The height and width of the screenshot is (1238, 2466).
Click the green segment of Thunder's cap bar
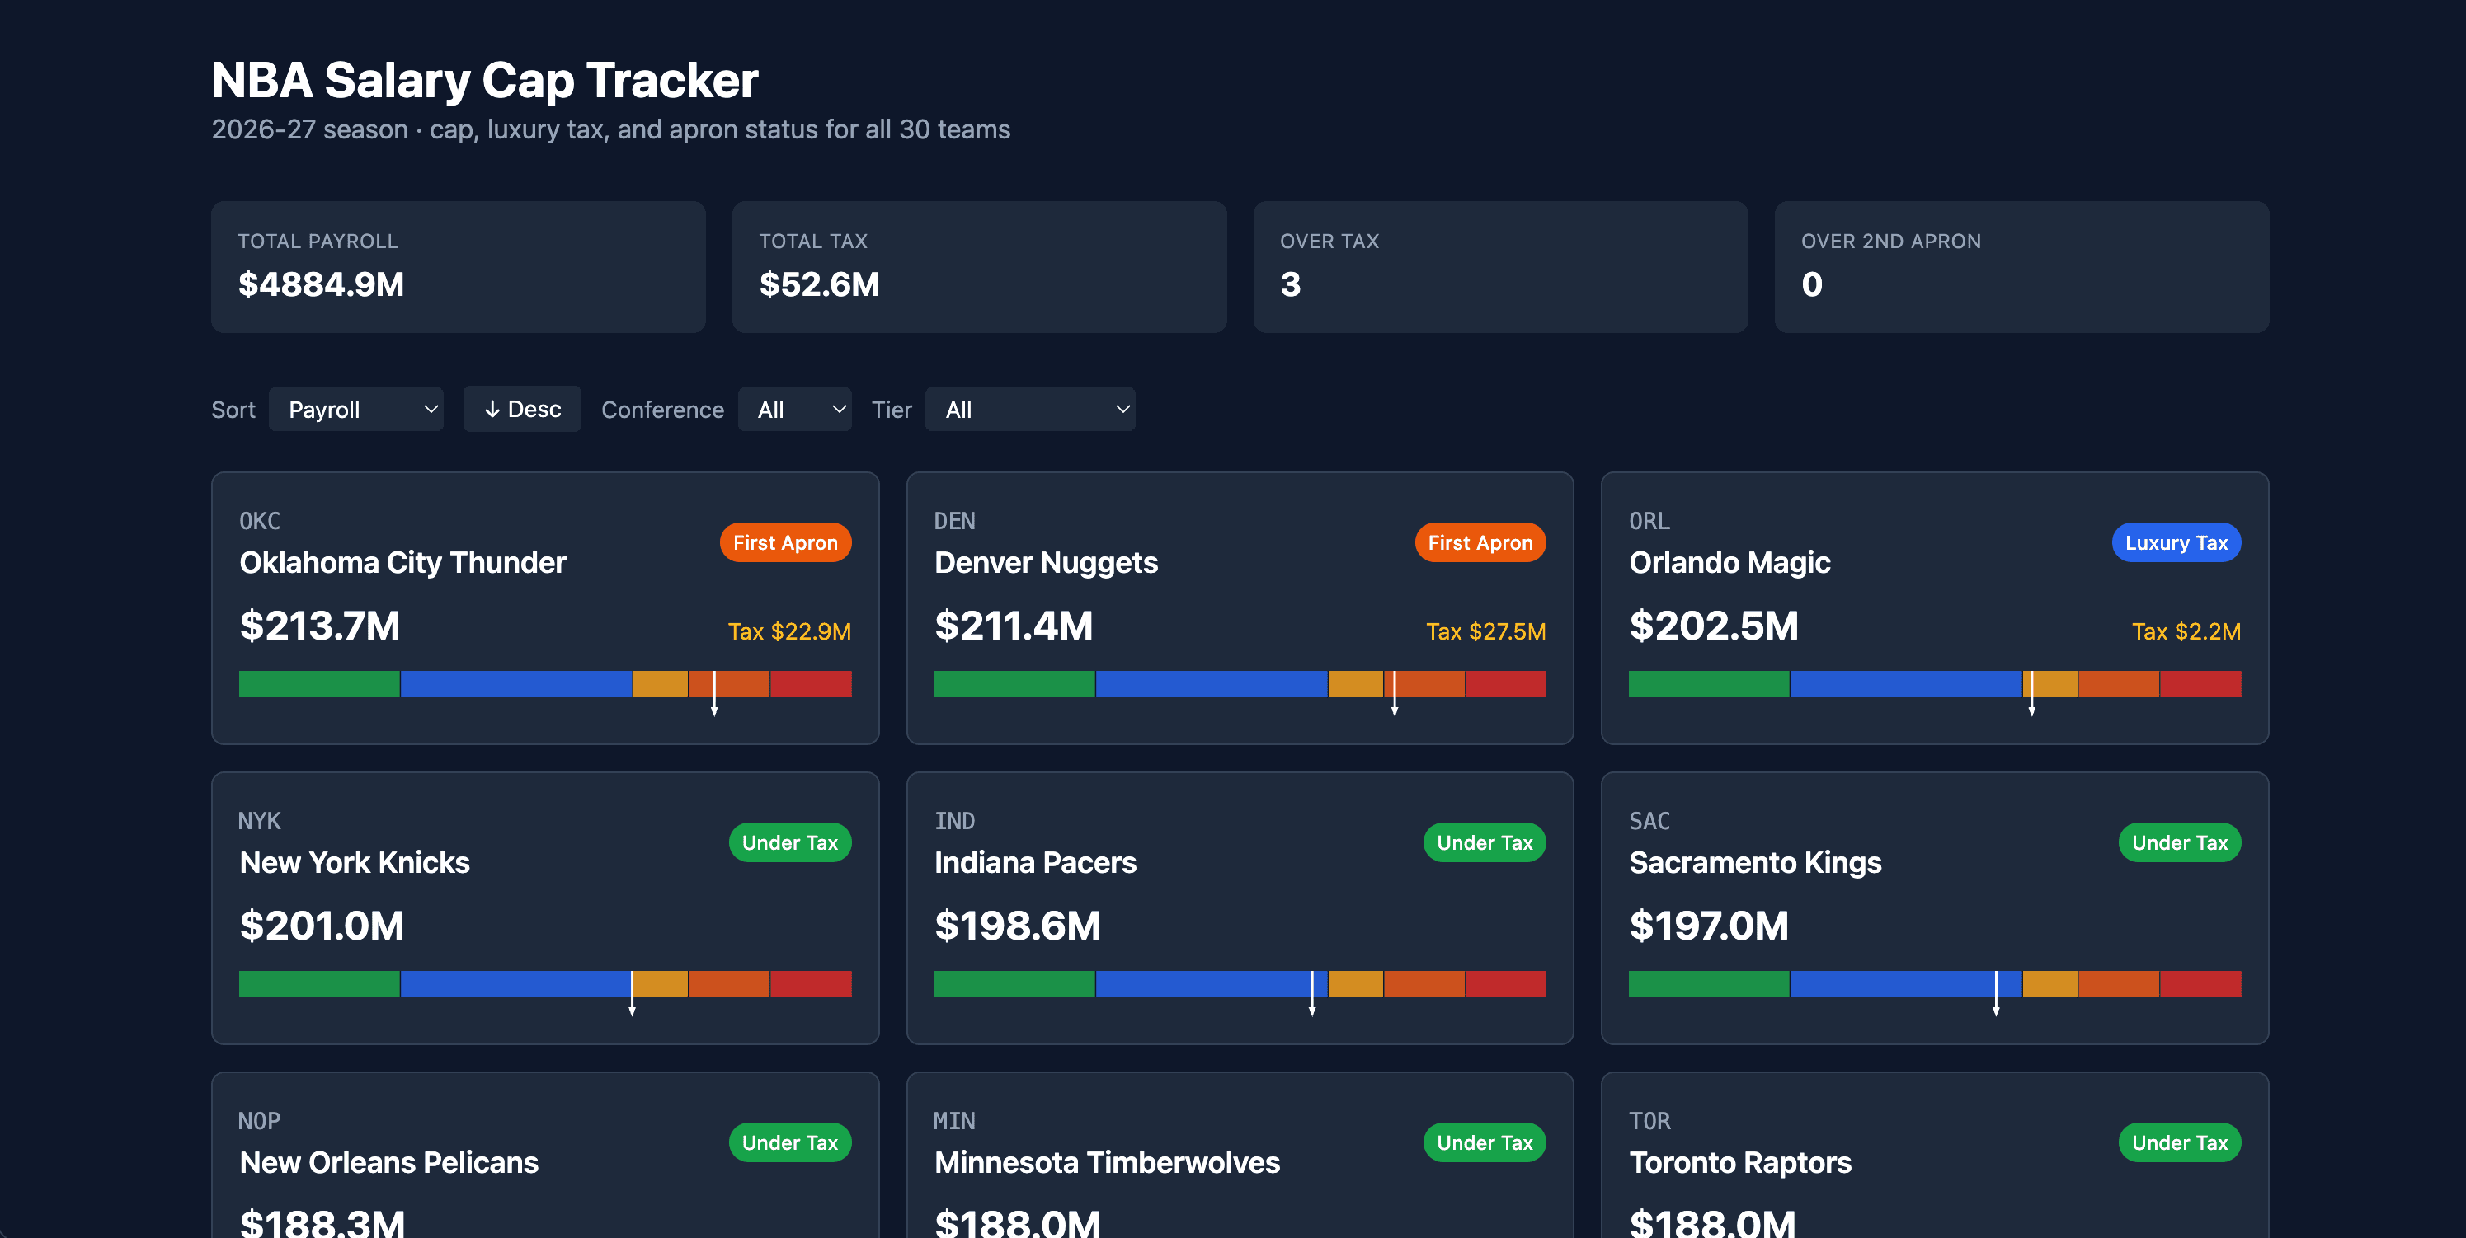click(x=319, y=684)
